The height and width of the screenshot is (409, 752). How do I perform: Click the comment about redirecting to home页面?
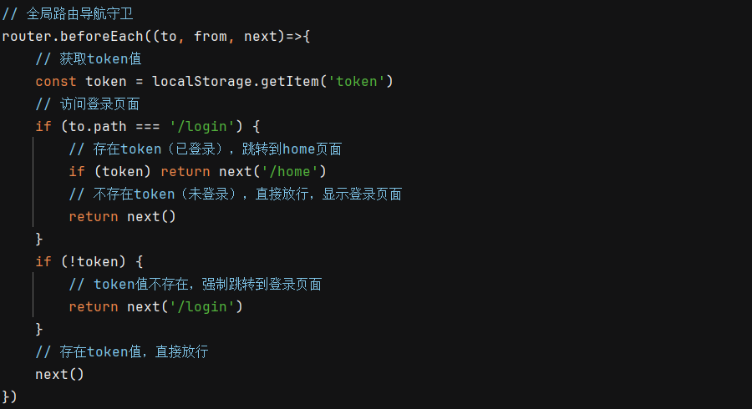pyautogui.click(x=205, y=149)
